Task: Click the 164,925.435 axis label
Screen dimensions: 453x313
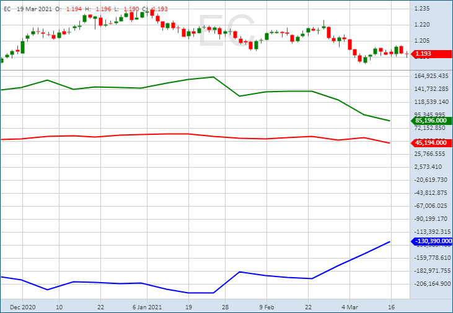Action: 431,76
